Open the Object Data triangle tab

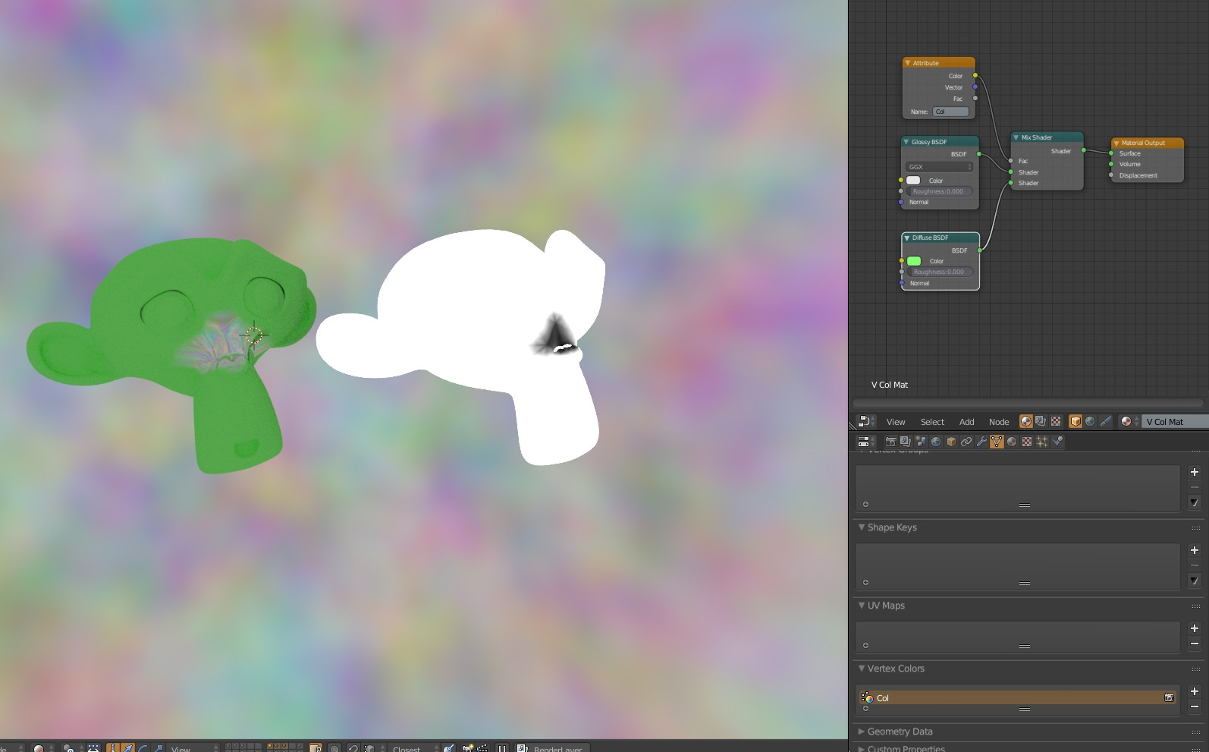tap(997, 442)
